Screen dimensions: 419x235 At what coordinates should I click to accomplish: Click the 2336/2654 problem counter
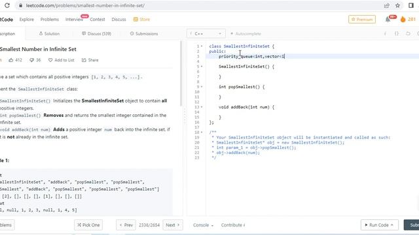[x=149, y=225]
